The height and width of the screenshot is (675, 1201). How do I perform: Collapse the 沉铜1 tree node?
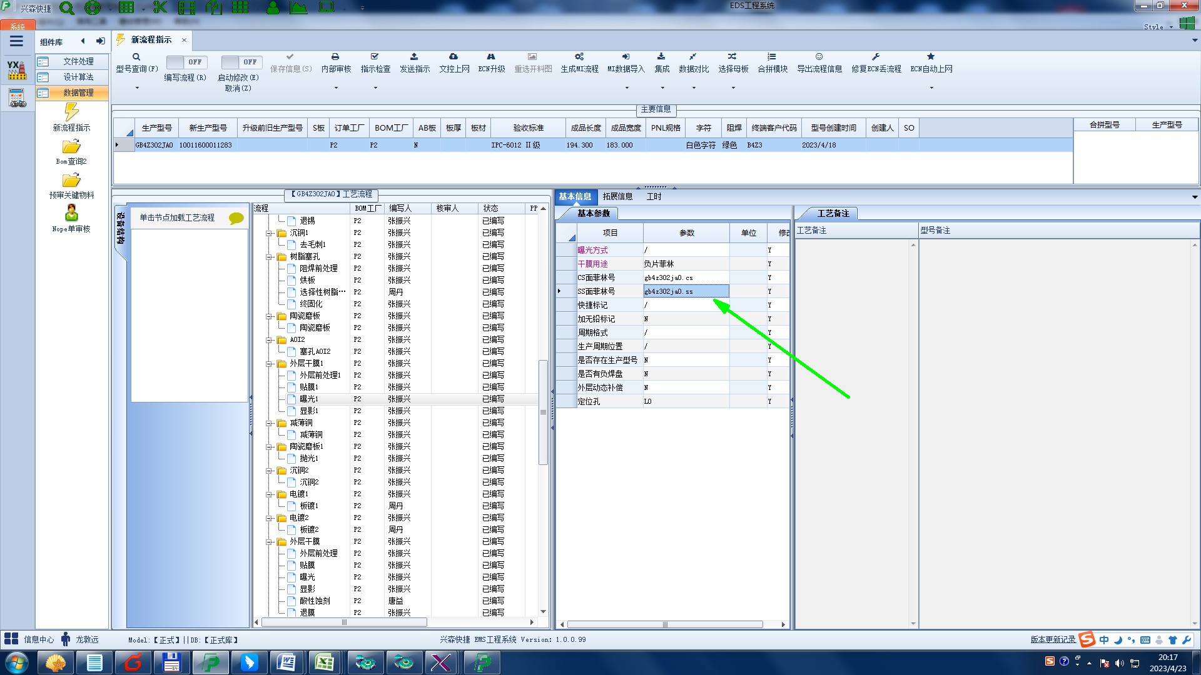pyautogui.click(x=270, y=233)
